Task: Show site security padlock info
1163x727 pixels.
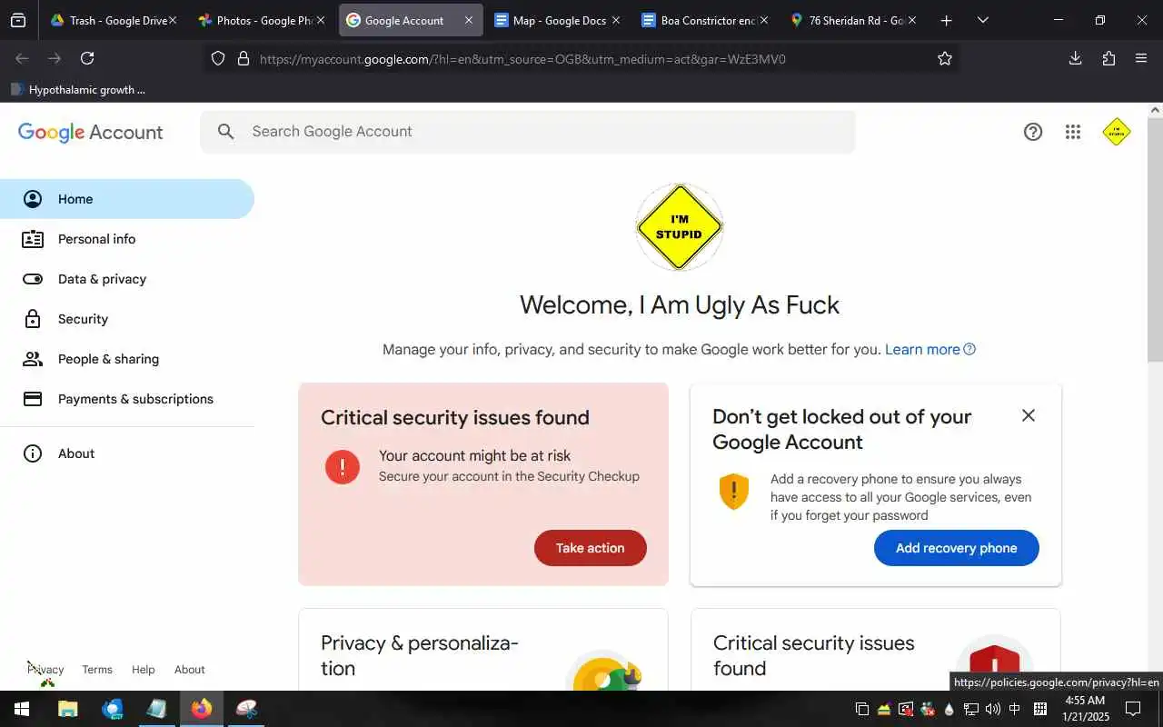Action: pos(243,58)
